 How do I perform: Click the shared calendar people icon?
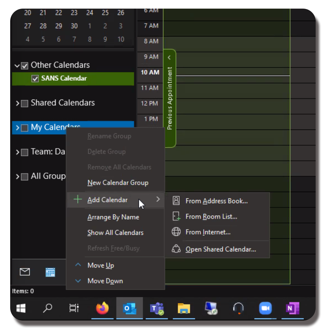click(176, 249)
